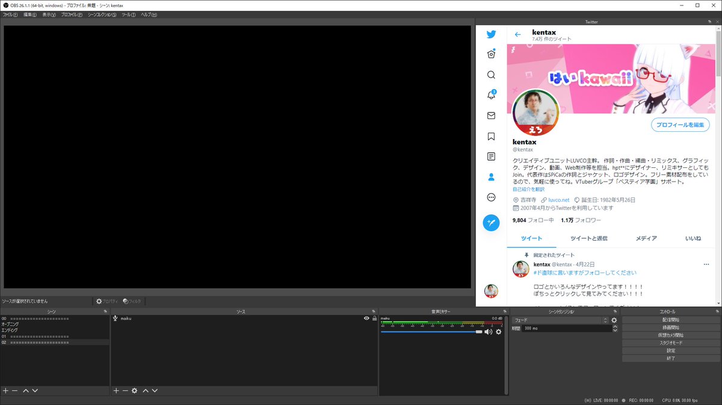Toggle lock on maiku source
Screen dimensions: 722x405
pyautogui.click(x=374, y=318)
